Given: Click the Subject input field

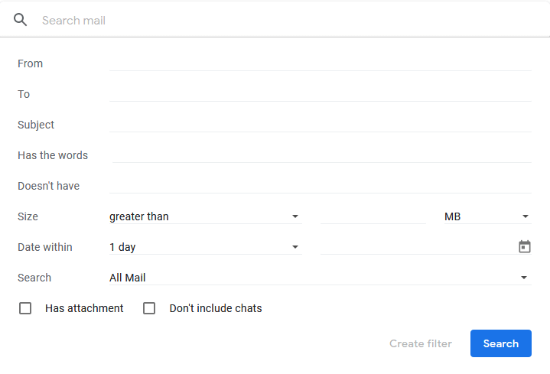Looking at the screenshot, I should pos(321,125).
